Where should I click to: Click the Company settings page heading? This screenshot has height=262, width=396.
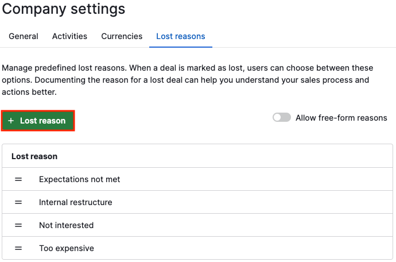tap(63, 9)
